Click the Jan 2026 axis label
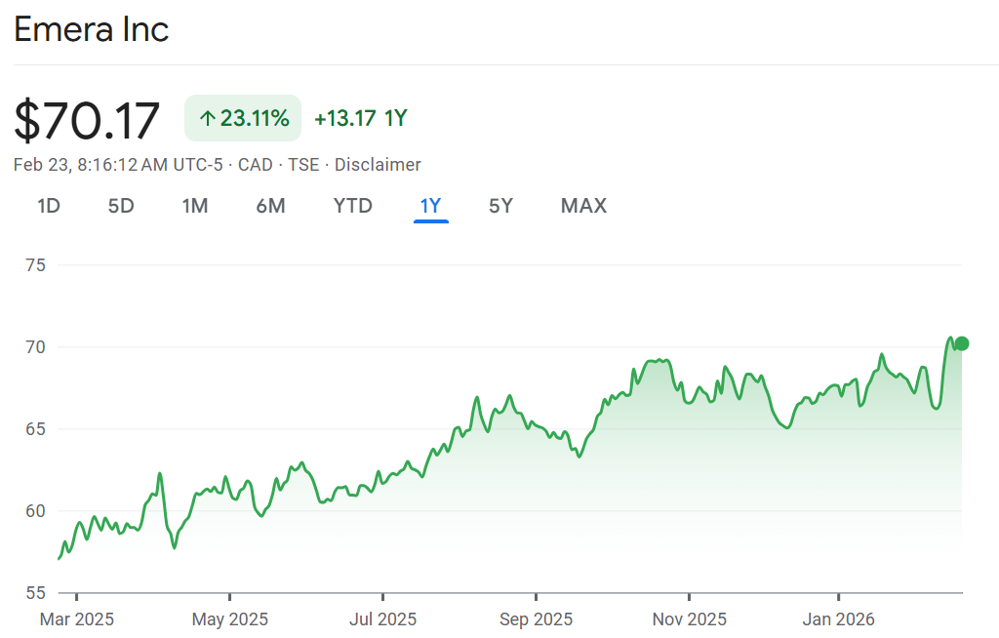Viewport: 999px width, 638px height. [839, 619]
